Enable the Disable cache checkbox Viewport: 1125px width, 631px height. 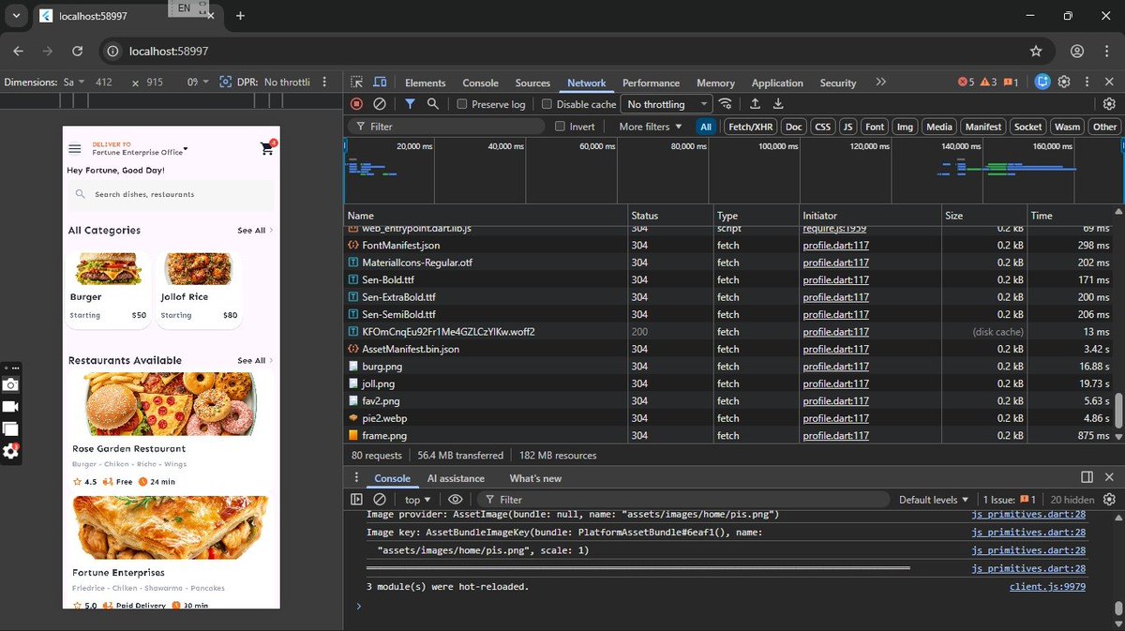tap(547, 104)
